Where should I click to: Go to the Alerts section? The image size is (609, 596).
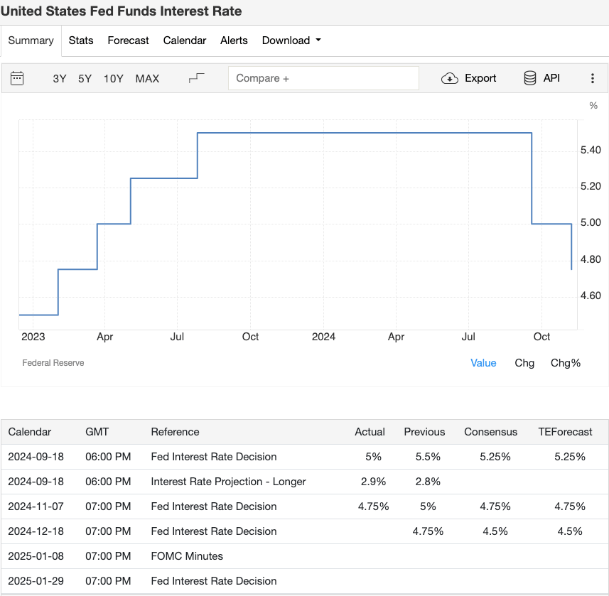click(x=234, y=40)
